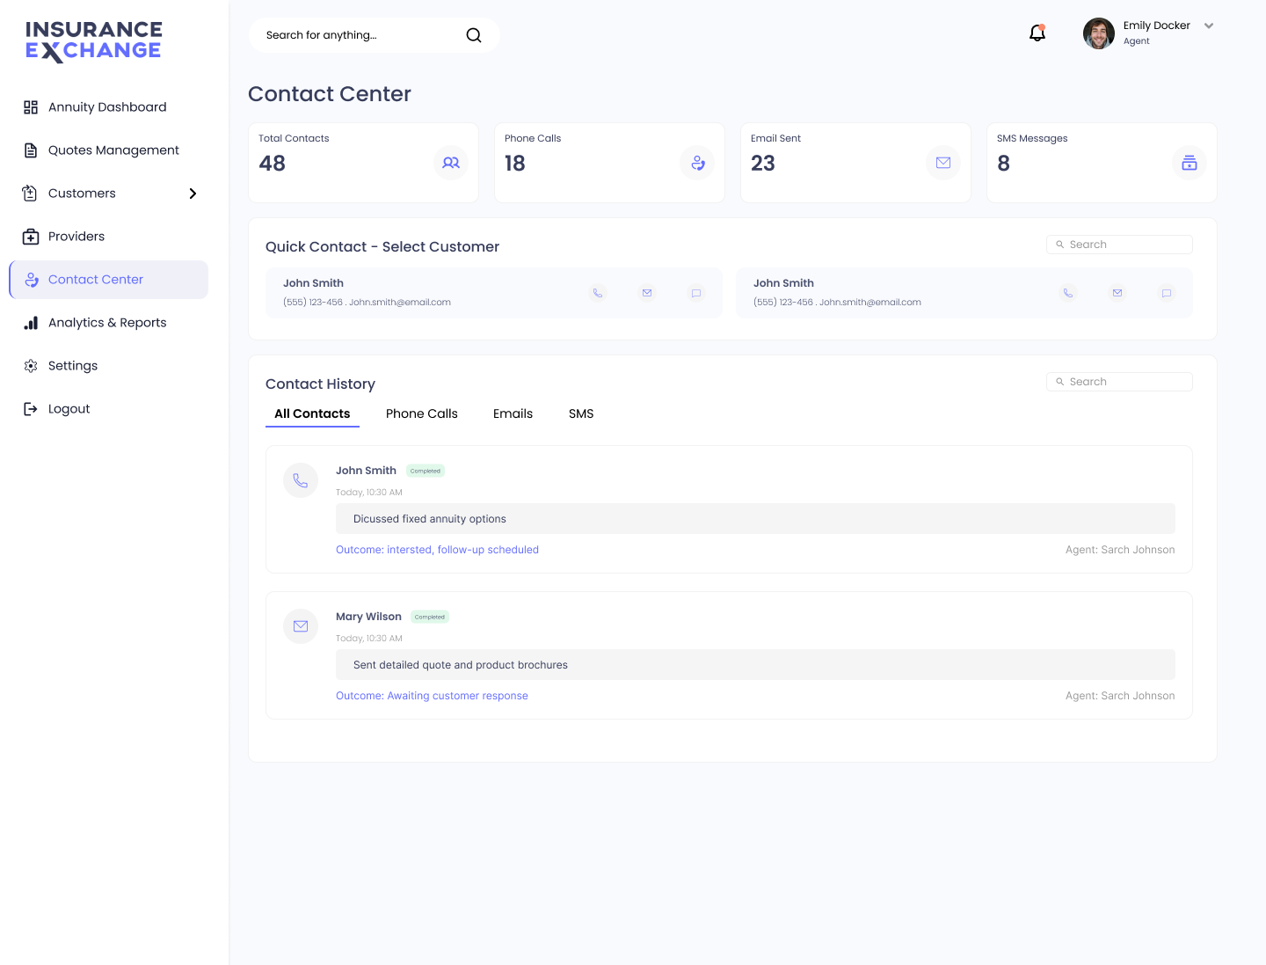The height and width of the screenshot is (965, 1266).
Task: Click the Contact History search field
Action: [x=1119, y=382]
